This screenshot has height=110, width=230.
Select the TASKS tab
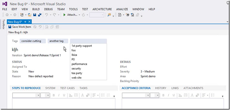84,88
